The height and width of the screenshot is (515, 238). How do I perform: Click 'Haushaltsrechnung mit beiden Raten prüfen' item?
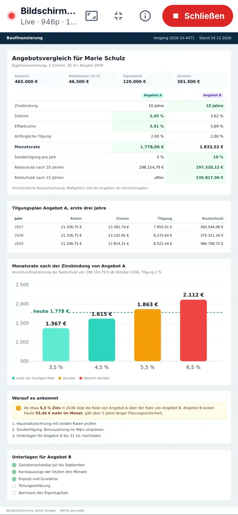pos(54,423)
